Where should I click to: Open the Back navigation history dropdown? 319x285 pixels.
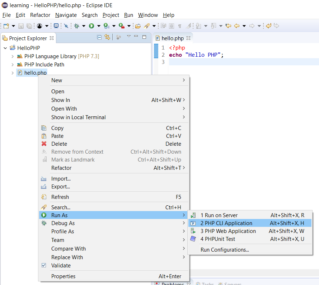(244, 26)
